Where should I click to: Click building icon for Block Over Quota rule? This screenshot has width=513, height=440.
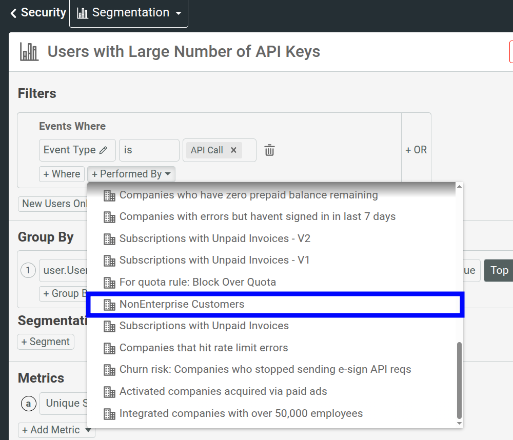pos(109,283)
